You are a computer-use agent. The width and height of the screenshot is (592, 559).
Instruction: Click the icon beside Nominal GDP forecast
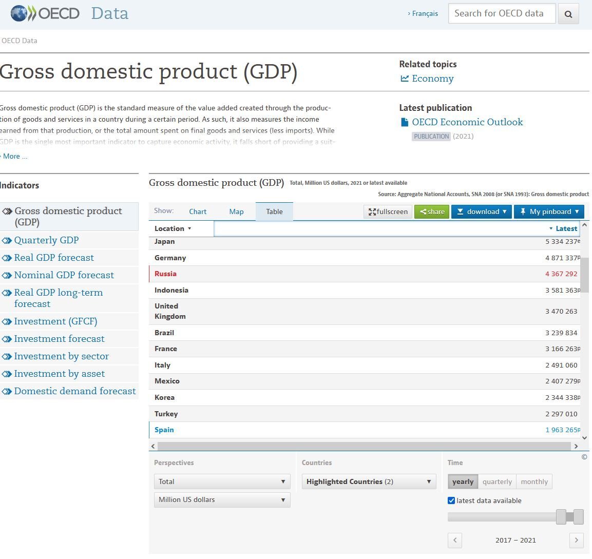(7, 275)
